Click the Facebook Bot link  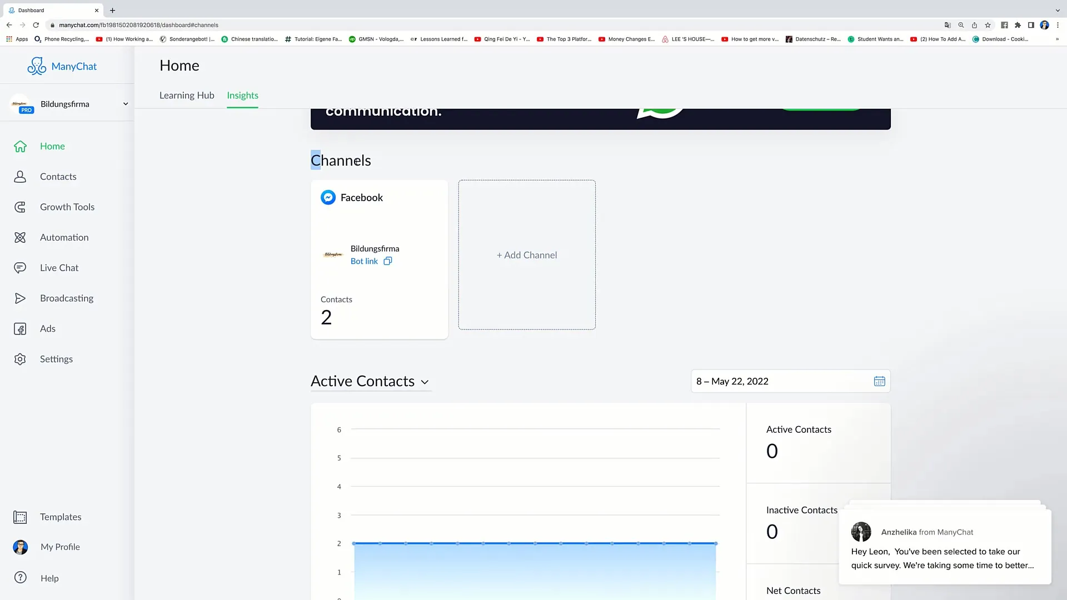pos(363,261)
